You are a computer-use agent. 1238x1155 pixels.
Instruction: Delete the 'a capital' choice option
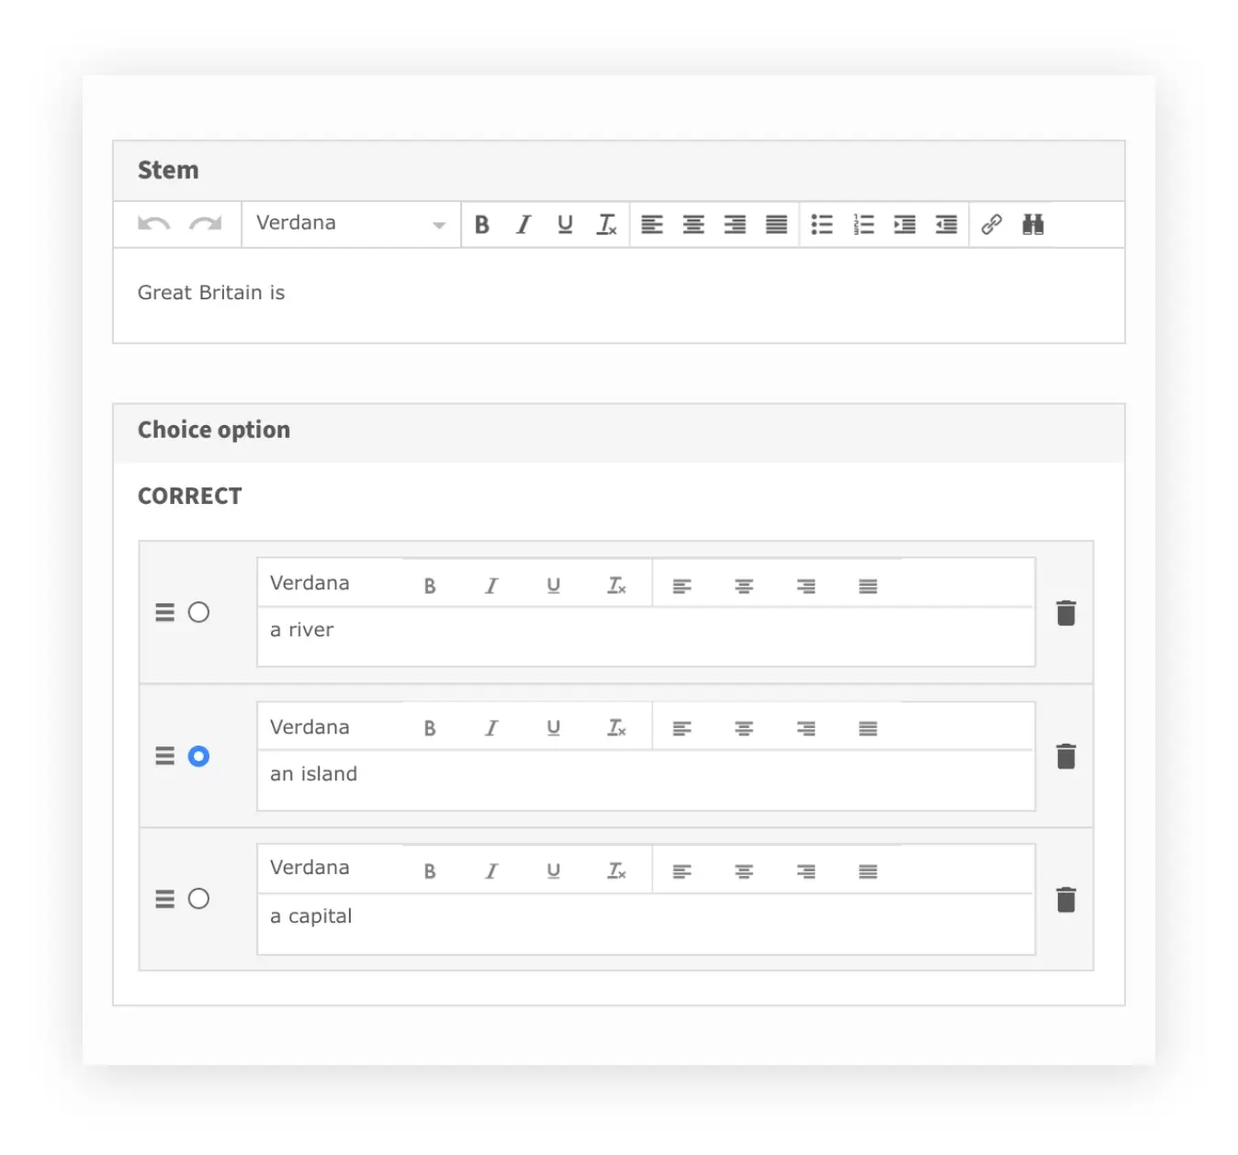pos(1065,899)
